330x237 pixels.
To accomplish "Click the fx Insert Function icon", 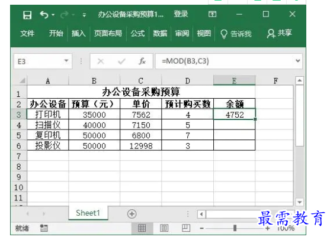I will point(142,61).
